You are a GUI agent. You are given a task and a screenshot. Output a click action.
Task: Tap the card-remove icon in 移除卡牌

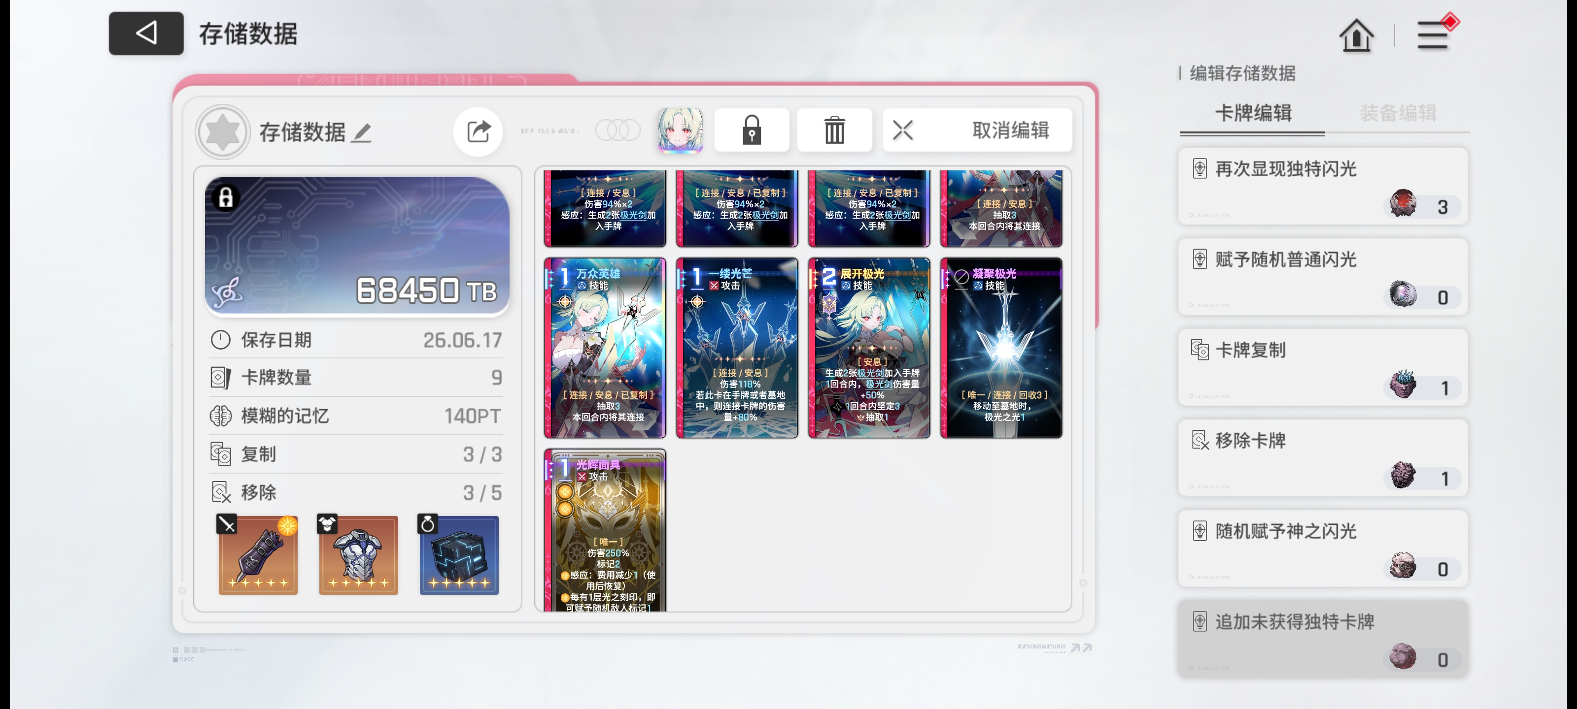click(x=1200, y=440)
